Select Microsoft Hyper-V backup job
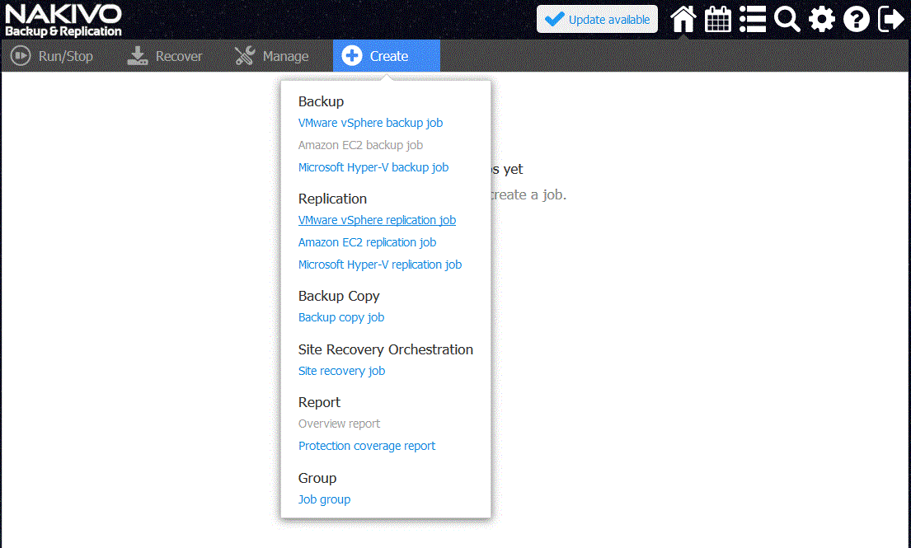Viewport: 911px width, 548px height. click(x=373, y=167)
